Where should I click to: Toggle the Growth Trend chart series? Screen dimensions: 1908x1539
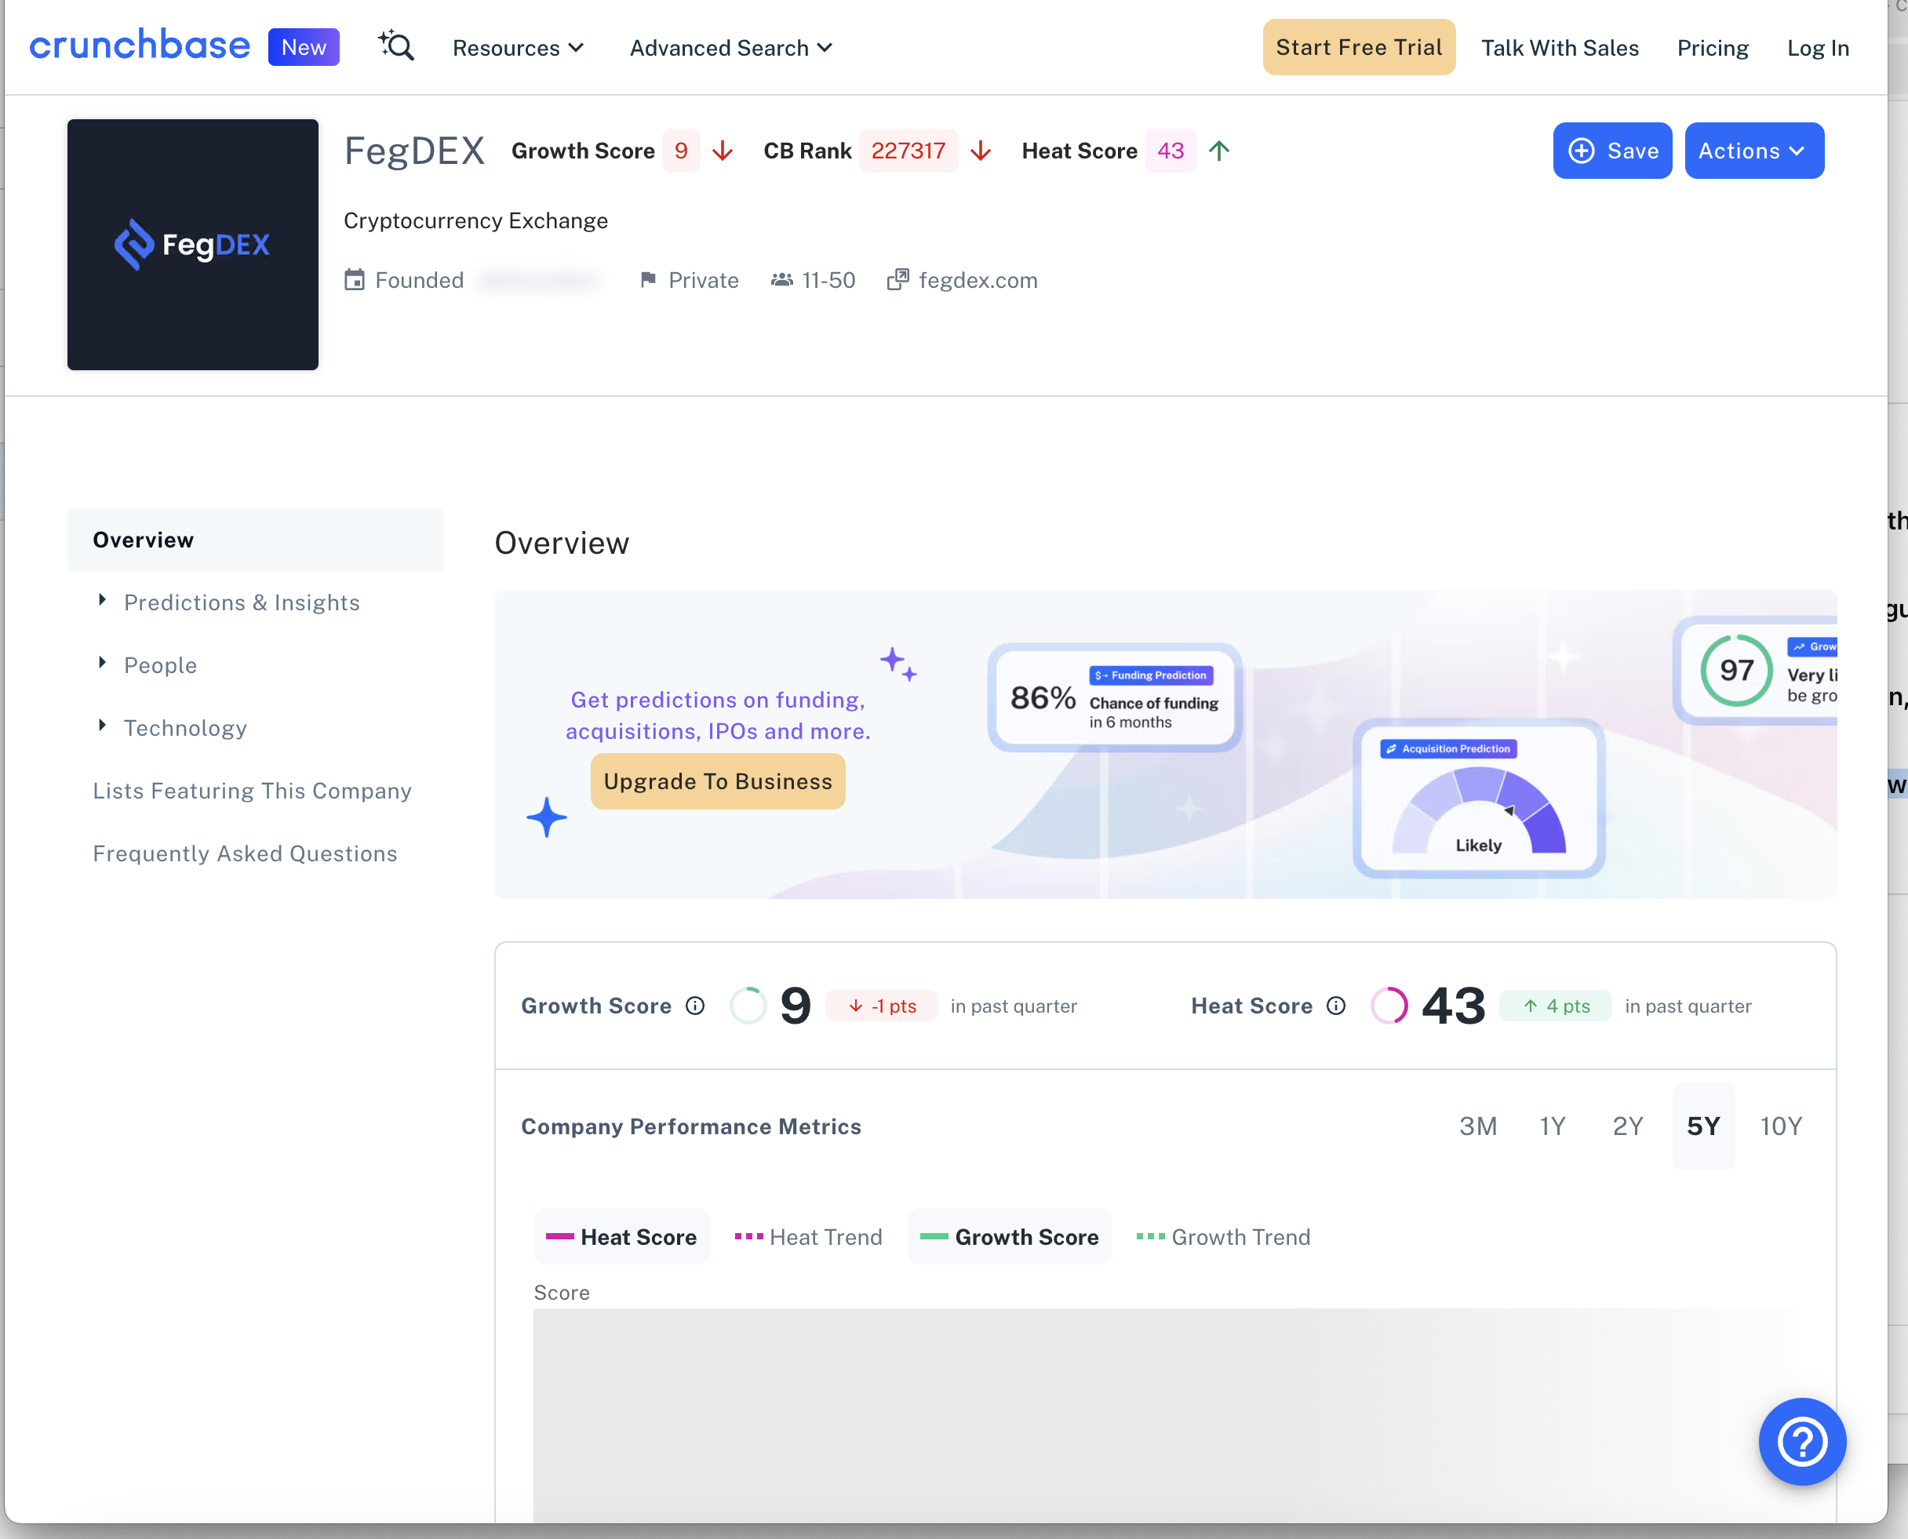click(x=1224, y=1237)
